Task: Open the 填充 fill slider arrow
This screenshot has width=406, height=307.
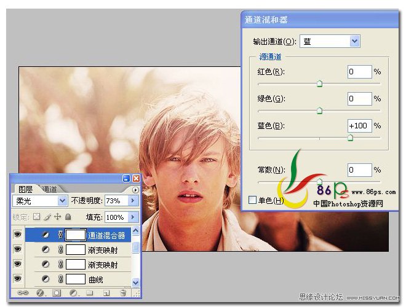Action: tap(133, 217)
